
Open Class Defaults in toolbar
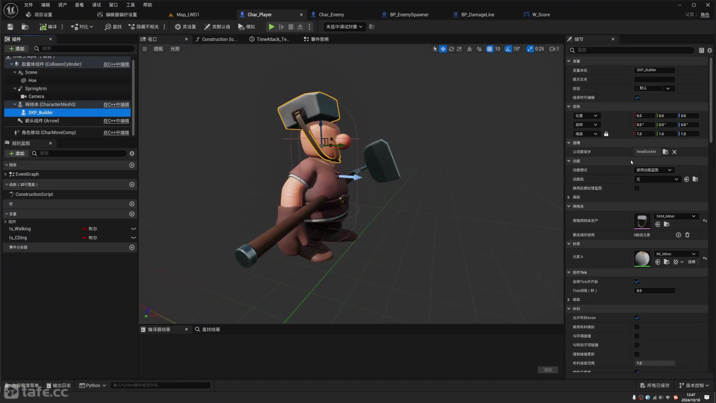pos(217,26)
